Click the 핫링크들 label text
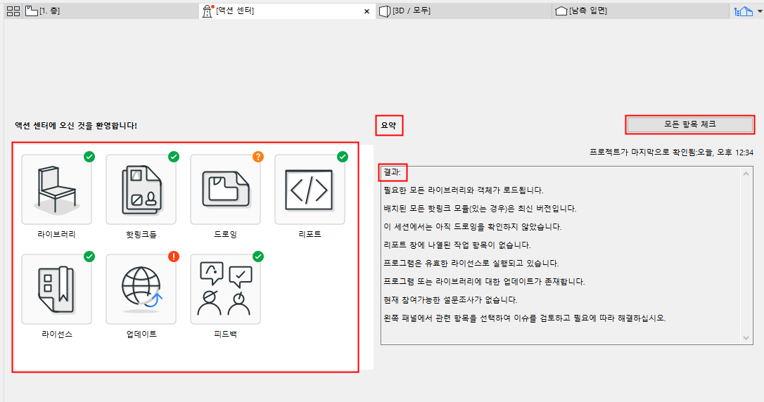 (141, 235)
